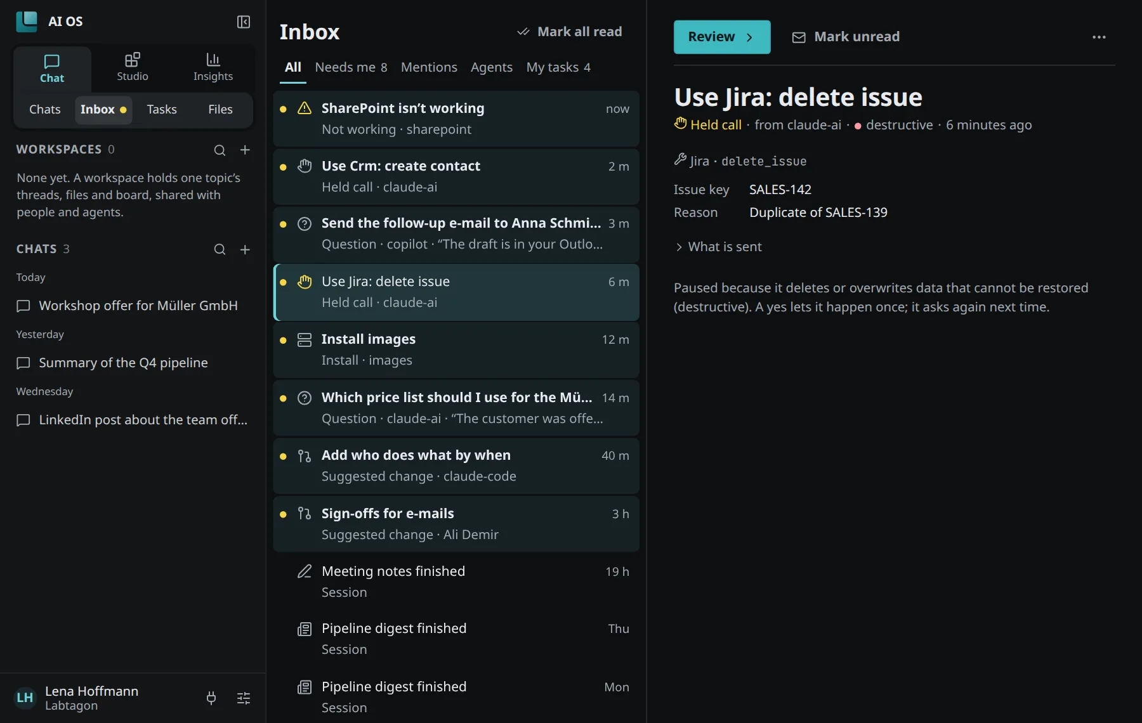Open the connections plug icon

click(x=211, y=698)
